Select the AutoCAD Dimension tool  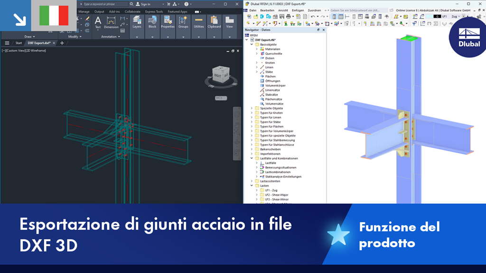111,23
